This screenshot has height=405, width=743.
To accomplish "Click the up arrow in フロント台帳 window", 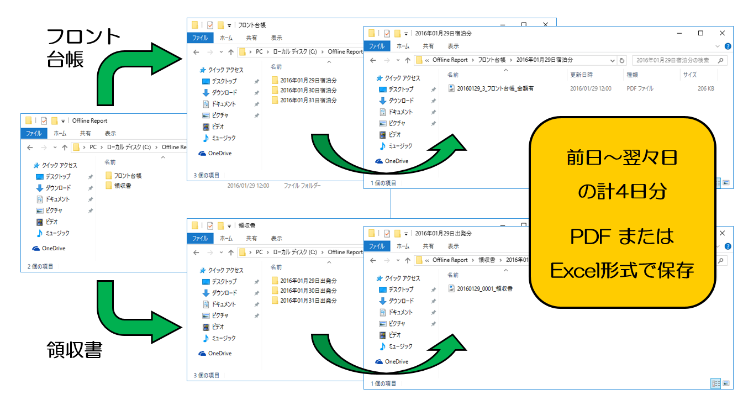I will [230, 52].
